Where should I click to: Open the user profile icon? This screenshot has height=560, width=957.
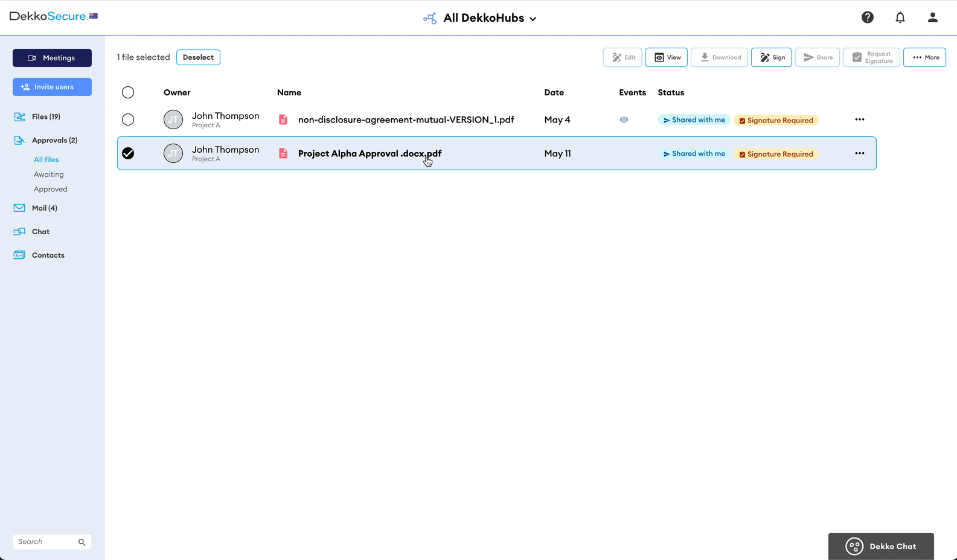933,17
